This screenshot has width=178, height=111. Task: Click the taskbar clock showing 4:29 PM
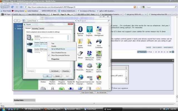[x=173, y=109]
